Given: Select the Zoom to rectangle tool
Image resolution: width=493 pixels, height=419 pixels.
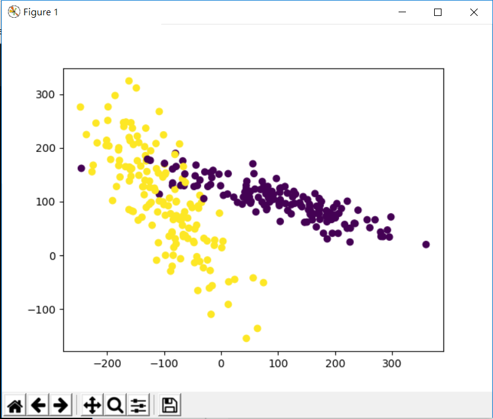Looking at the screenshot, I should click(x=115, y=405).
